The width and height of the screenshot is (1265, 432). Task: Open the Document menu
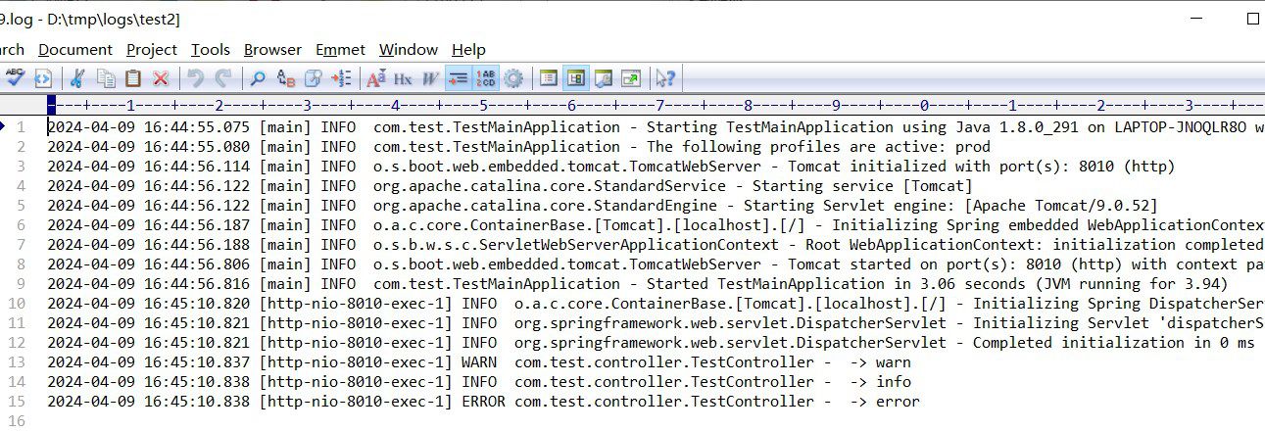[x=75, y=49]
